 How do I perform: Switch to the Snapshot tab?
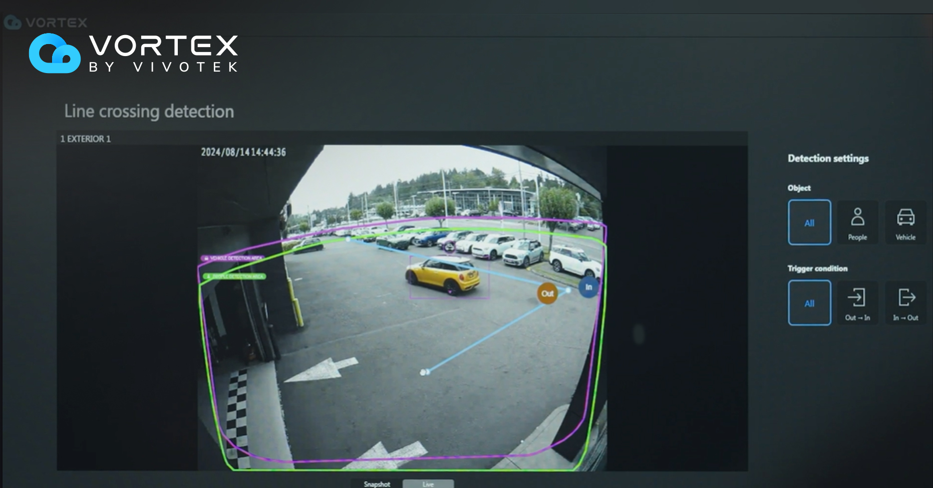click(x=377, y=483)
